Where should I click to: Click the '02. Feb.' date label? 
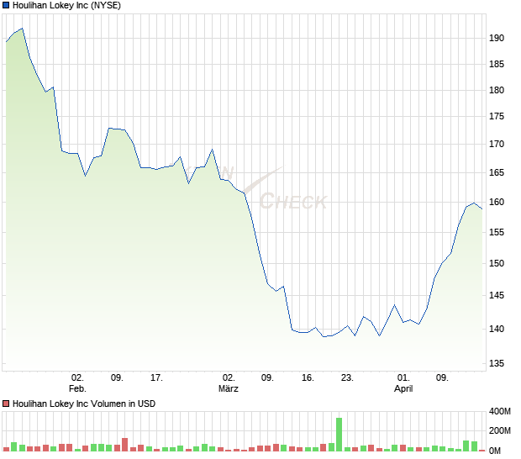[x=77, y=382]
